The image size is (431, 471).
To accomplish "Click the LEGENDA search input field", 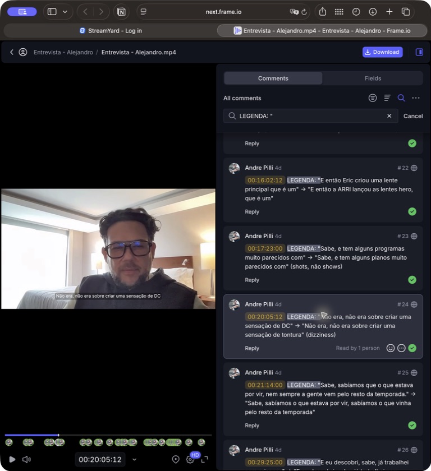I will [311, 116].
